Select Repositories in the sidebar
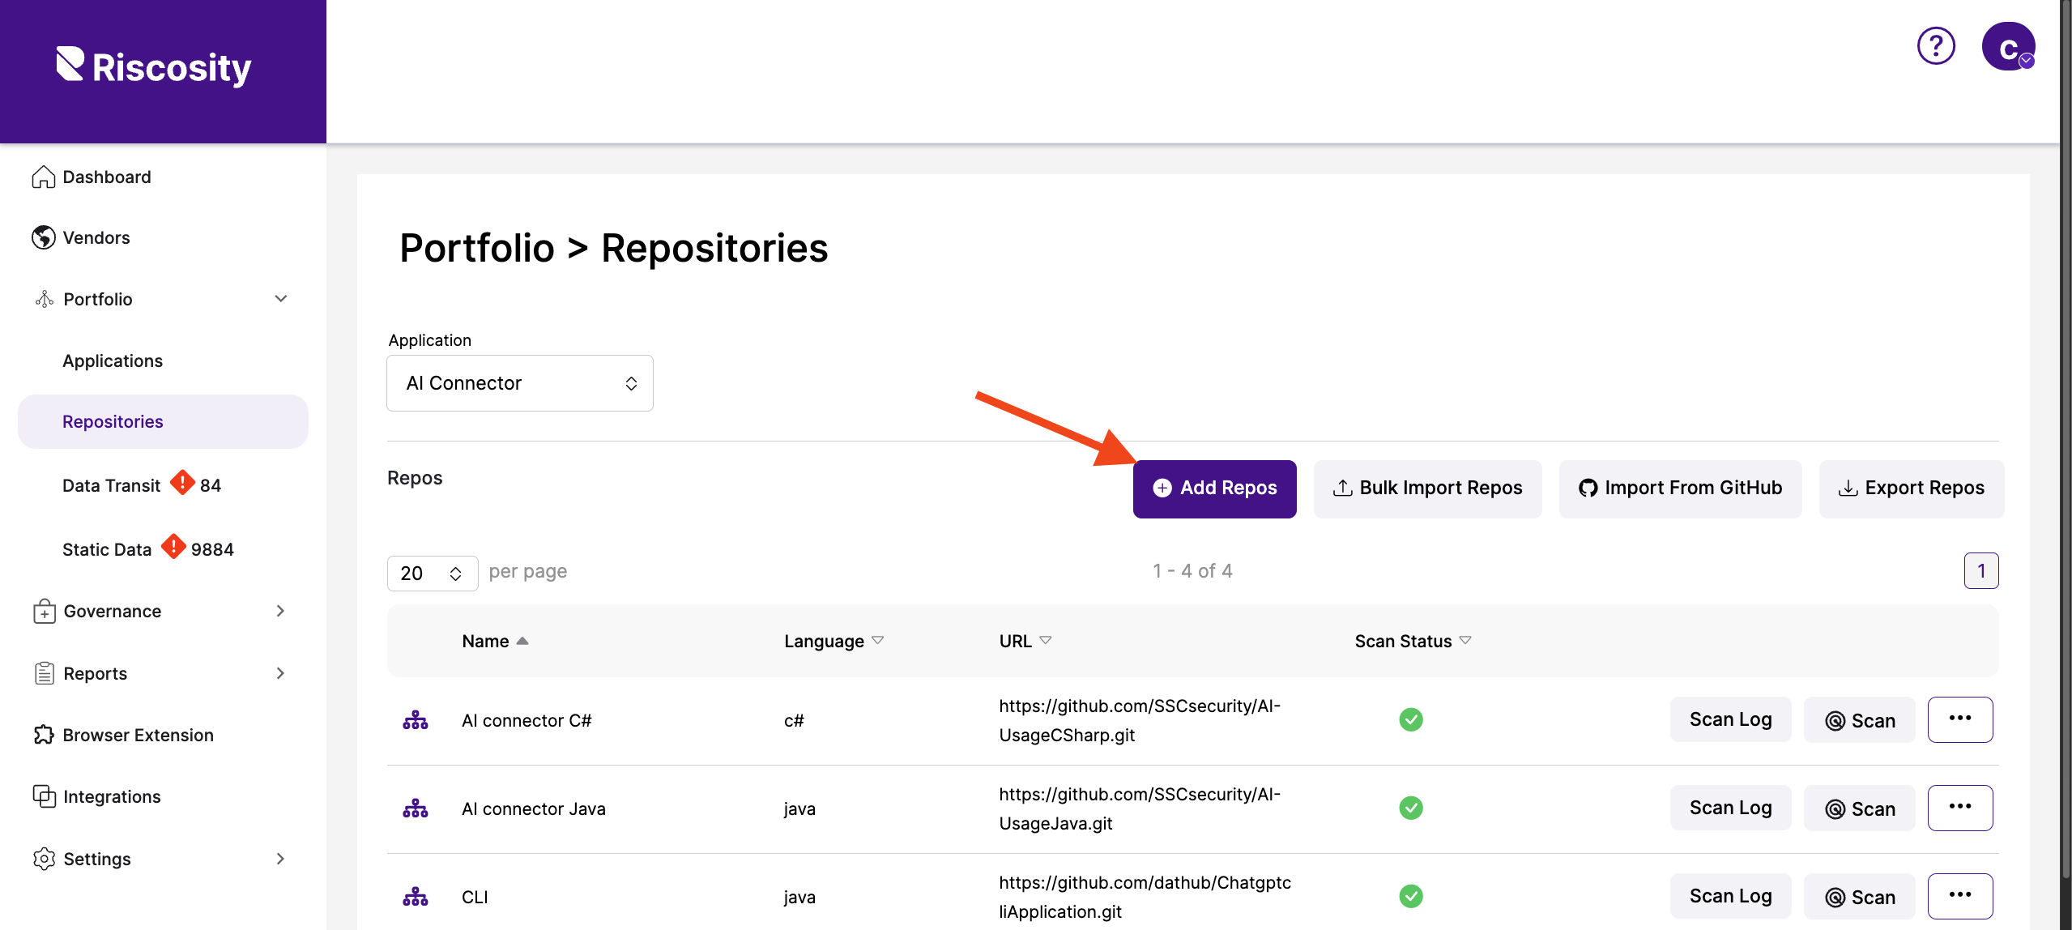 pyautogui.click(x=163, y=421)
